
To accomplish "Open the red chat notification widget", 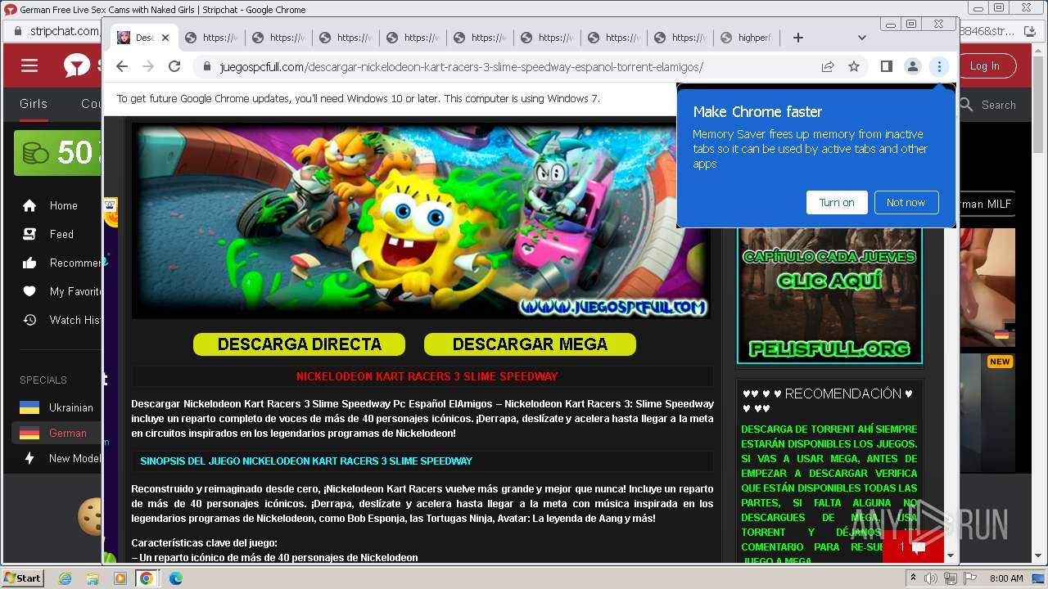I will (913, 546).
